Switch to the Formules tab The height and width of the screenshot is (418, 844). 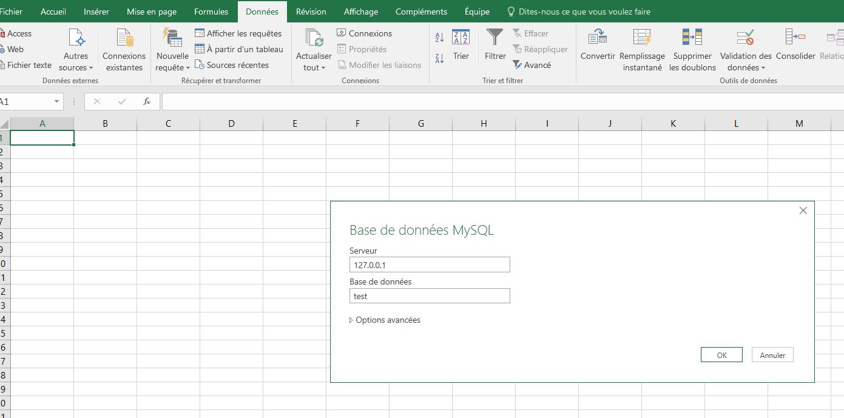coord(211,12)
